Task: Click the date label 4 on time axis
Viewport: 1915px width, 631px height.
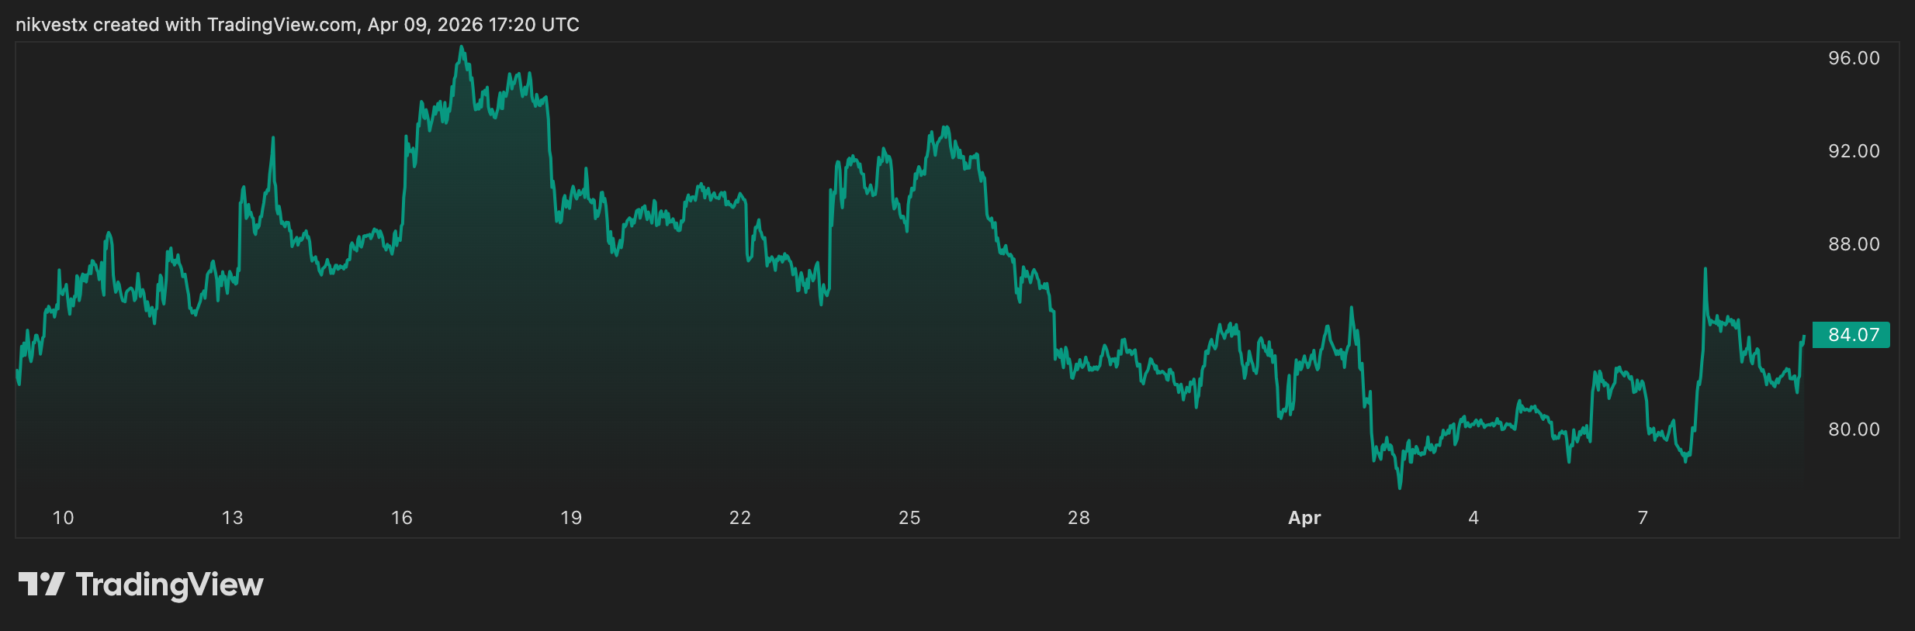Action: coord(1473,518)
